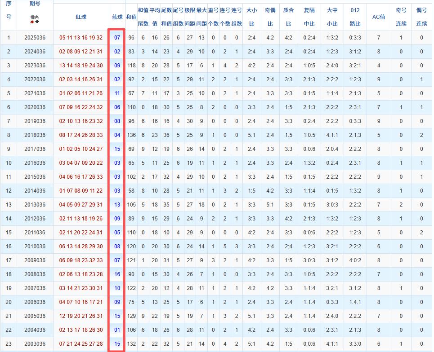Open issue number 2025036

35,38
